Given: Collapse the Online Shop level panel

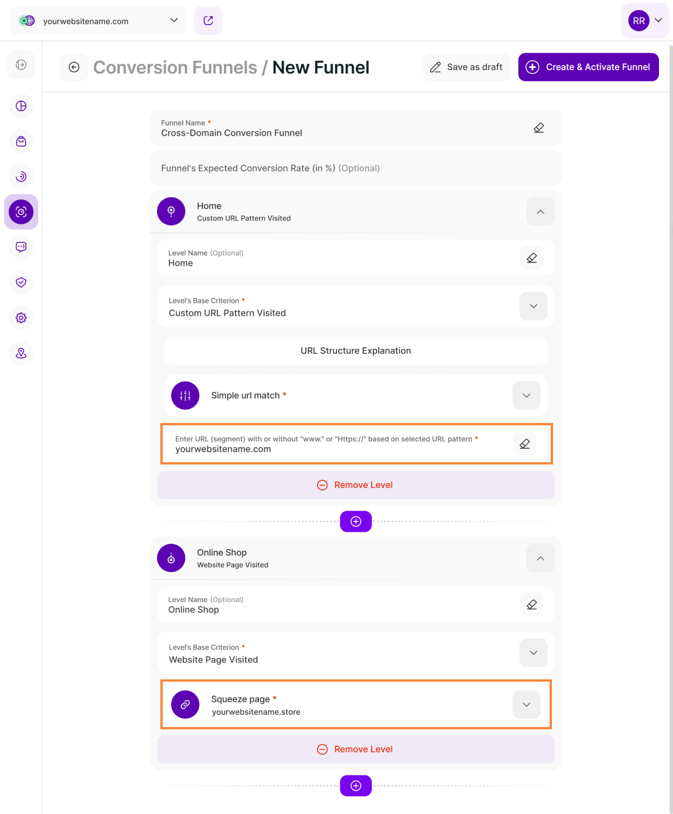Looking at the screenshot, I should point(540,558).
